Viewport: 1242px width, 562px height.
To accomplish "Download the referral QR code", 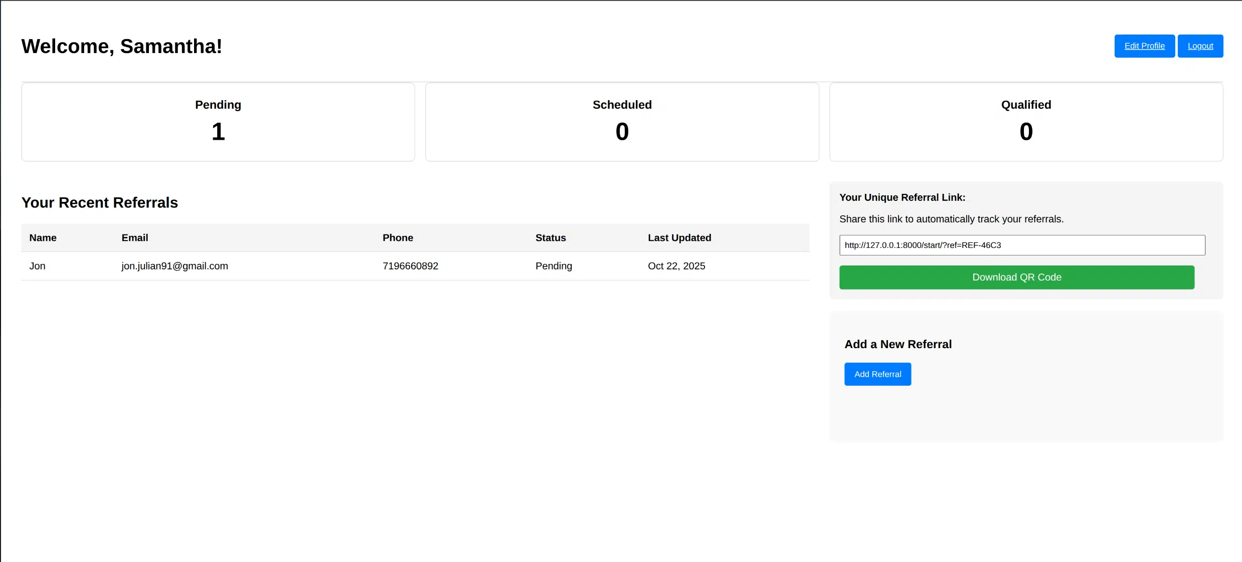I will 1016,277.
